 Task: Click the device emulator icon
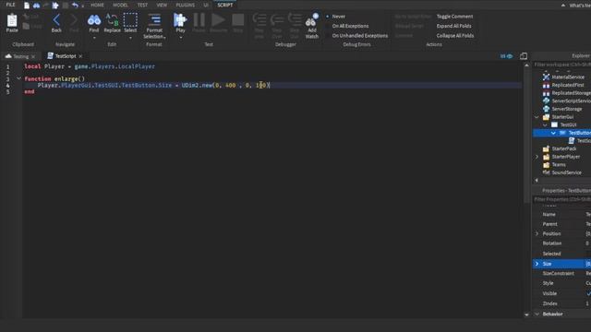click(524, 56)
